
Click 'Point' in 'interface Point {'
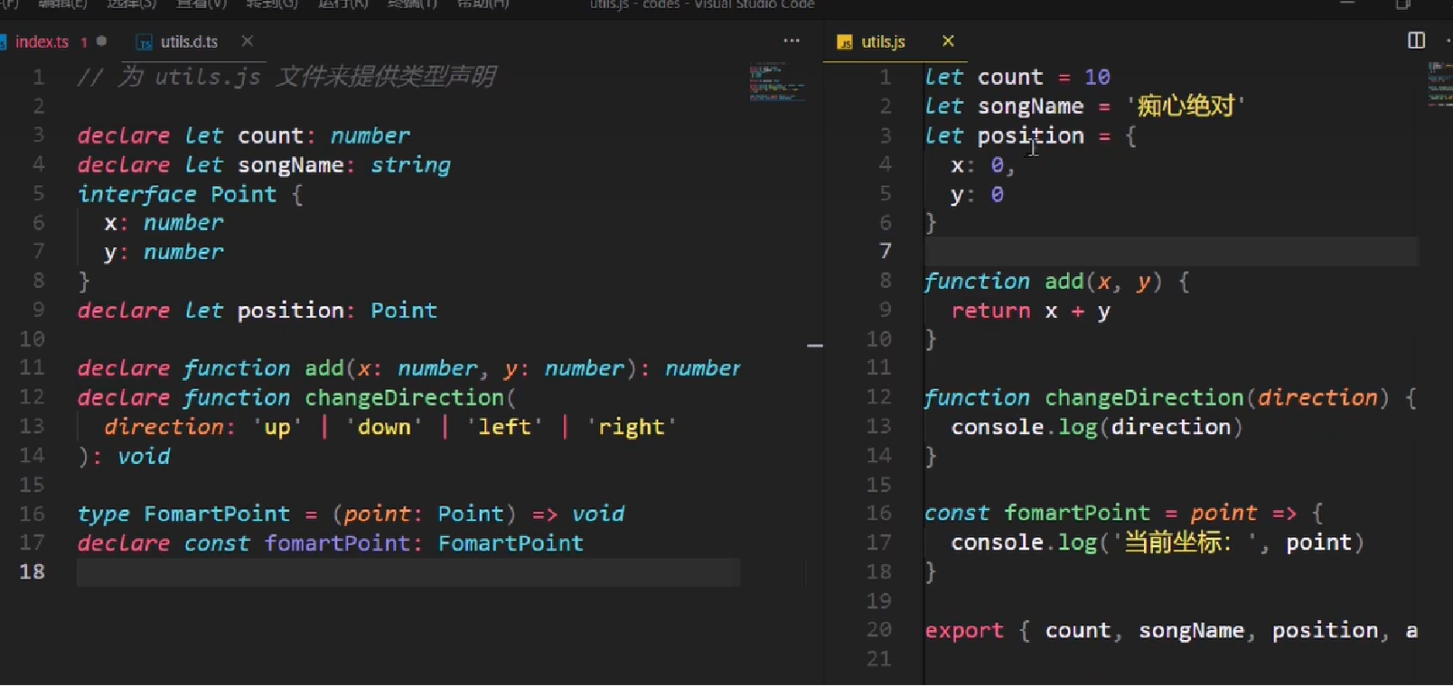[244, 194]
